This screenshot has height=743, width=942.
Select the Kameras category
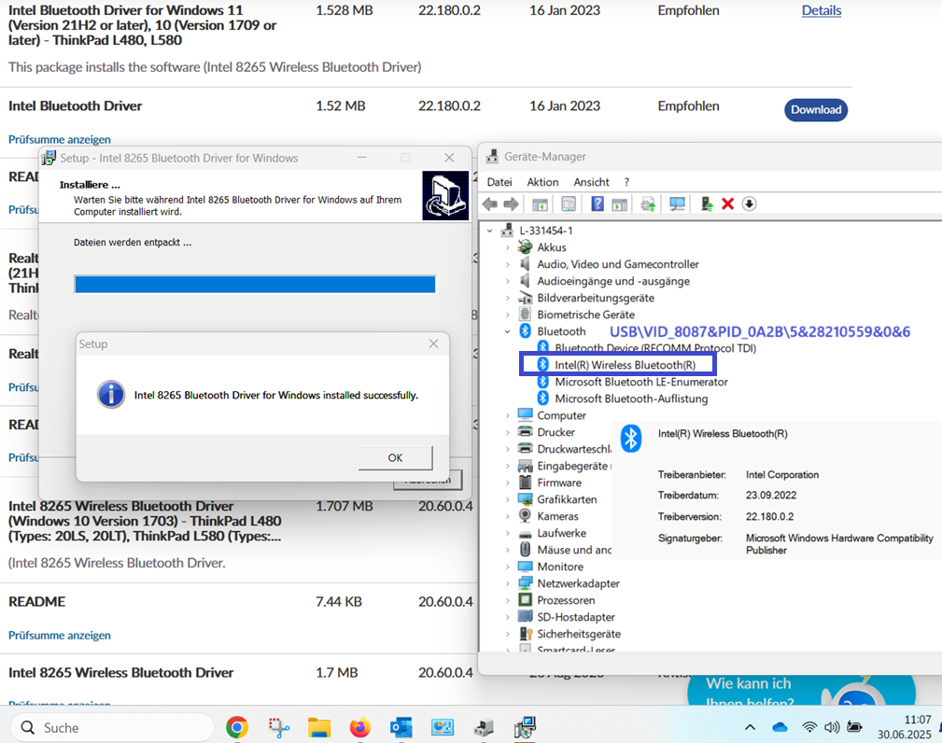557,516
